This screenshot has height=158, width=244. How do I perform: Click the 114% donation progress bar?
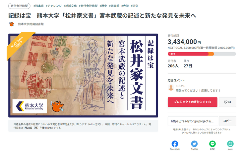tap(202, 54)
